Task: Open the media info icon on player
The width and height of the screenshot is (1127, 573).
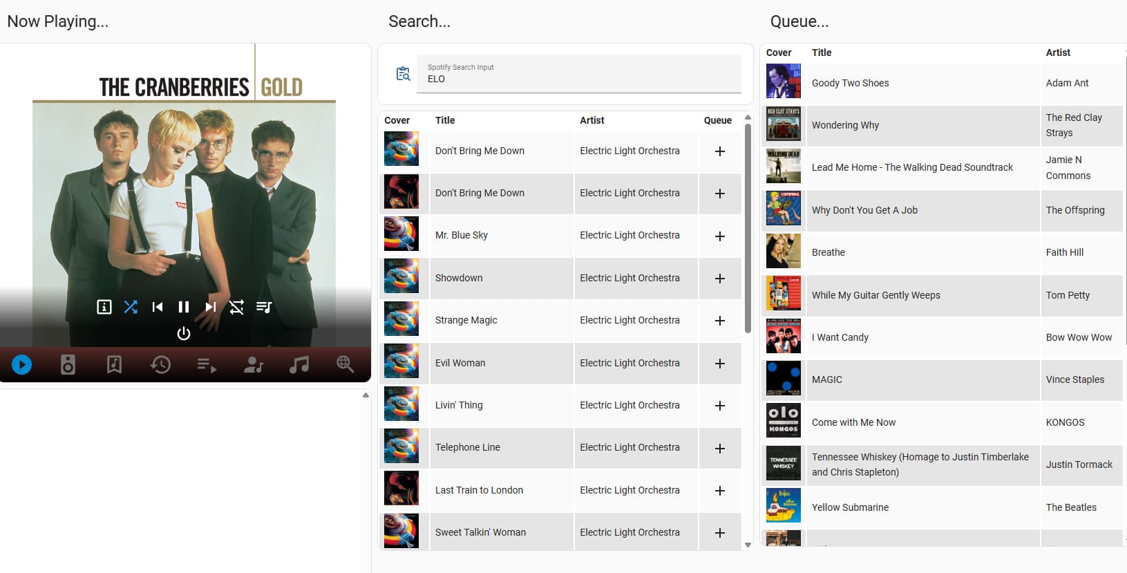Action: tap(104, 307)
